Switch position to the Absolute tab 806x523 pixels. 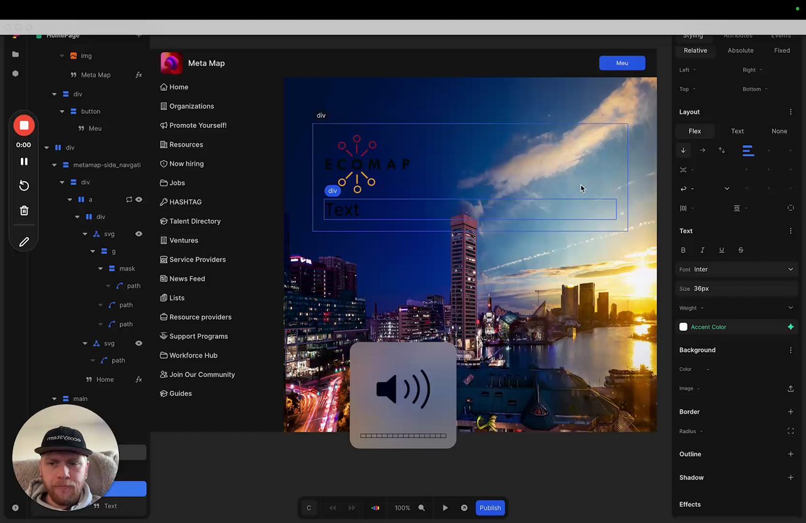point(740,50)
